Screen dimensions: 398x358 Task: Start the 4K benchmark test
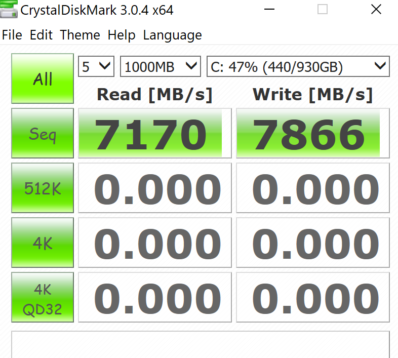coord(43,243)
